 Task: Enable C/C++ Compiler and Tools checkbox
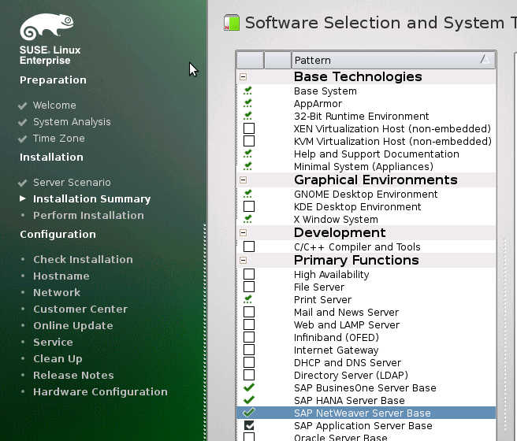[249, 246]
